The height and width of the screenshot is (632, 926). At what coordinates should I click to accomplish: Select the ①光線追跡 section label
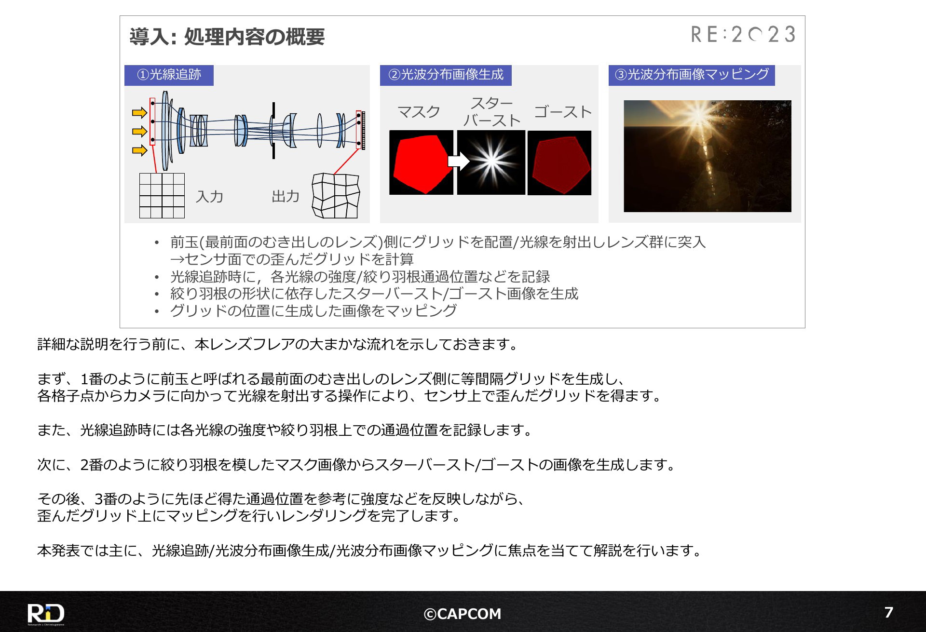(x=169, y=75)
